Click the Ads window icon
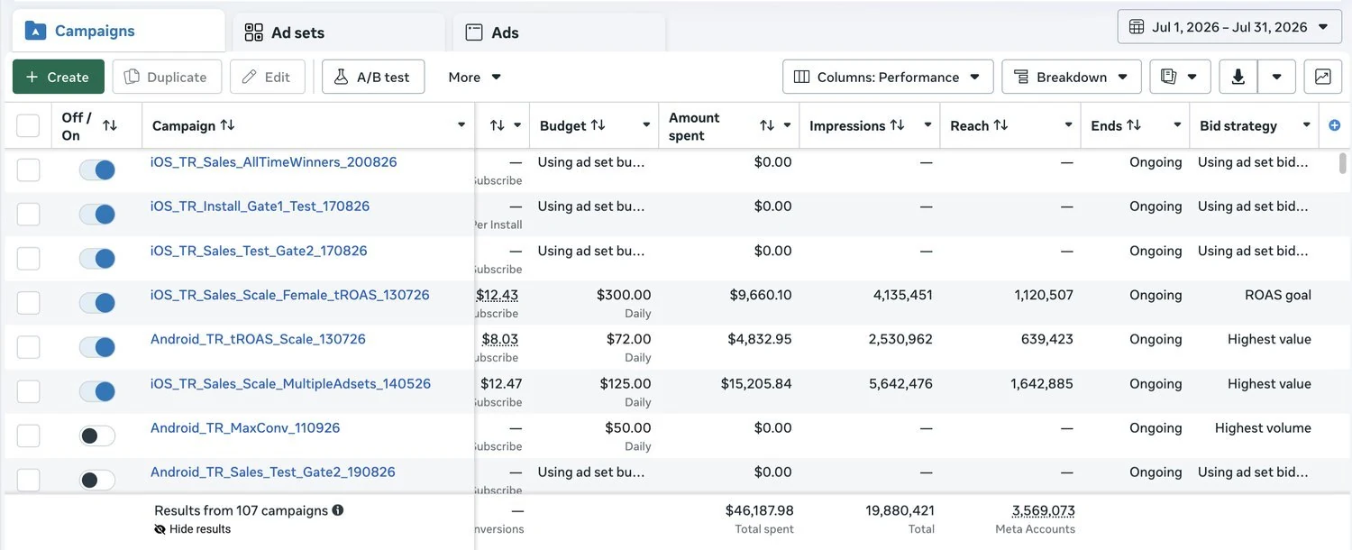 coord(474,32)
